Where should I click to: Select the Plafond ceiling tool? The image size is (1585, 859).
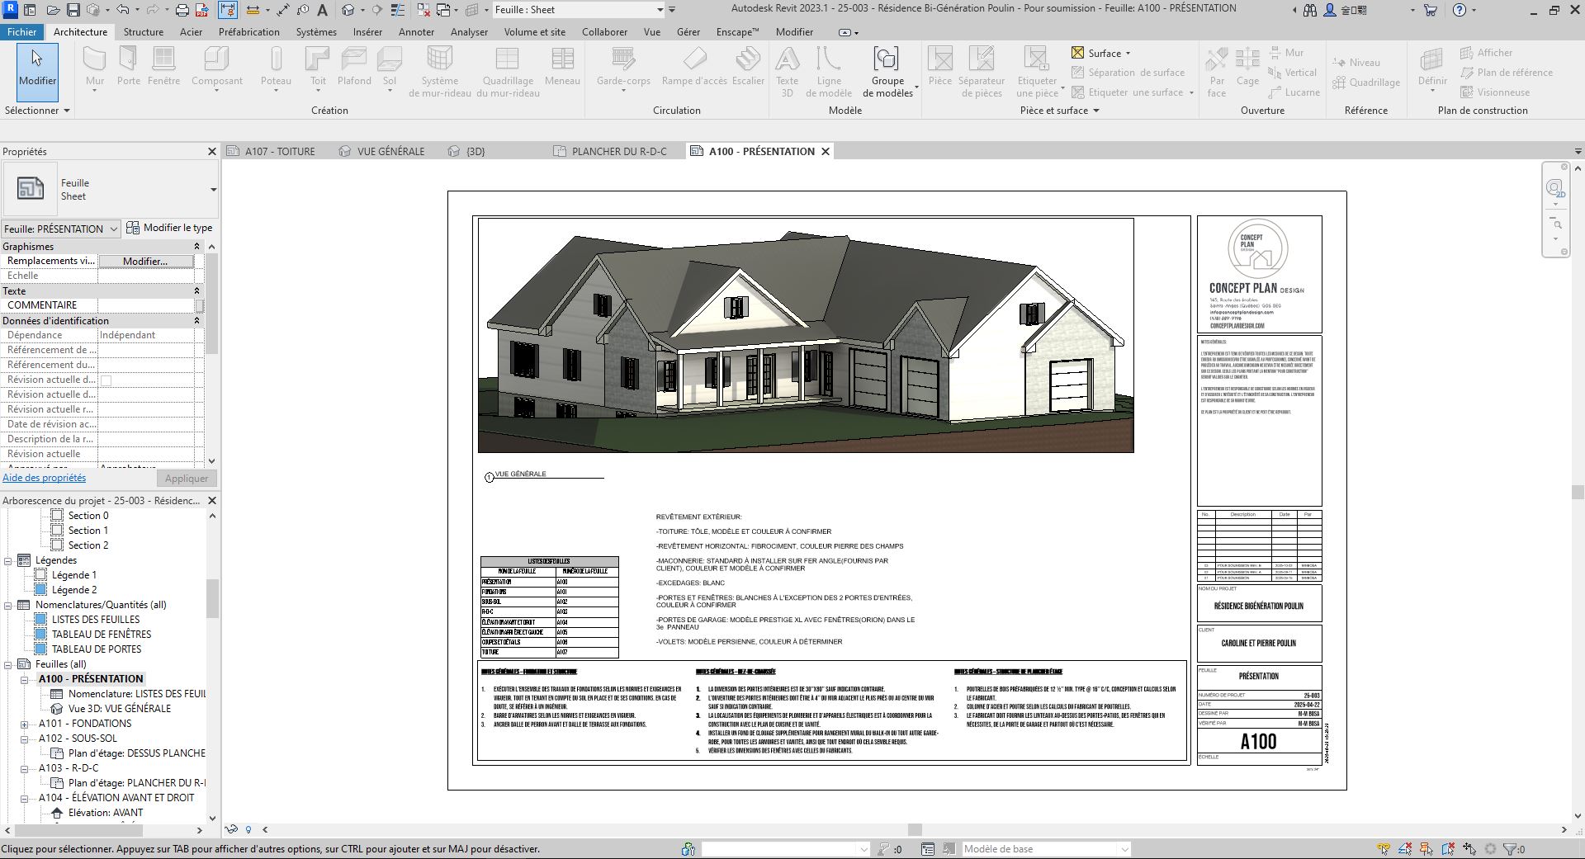pyautogui.click(x=354, y=67)
